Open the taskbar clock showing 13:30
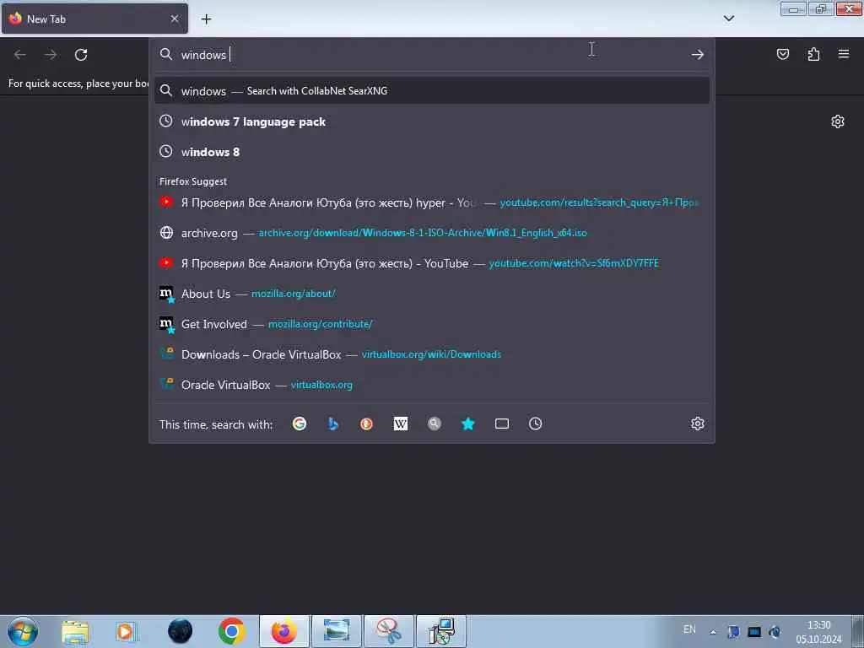Screen dimensions: 864x648 point(818,632)
